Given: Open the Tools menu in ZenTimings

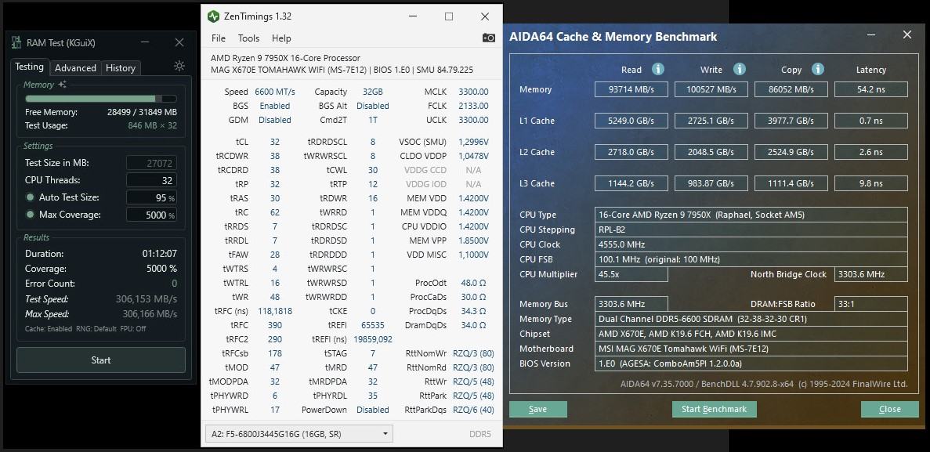Looking at the screenshot, I should 248,38.
